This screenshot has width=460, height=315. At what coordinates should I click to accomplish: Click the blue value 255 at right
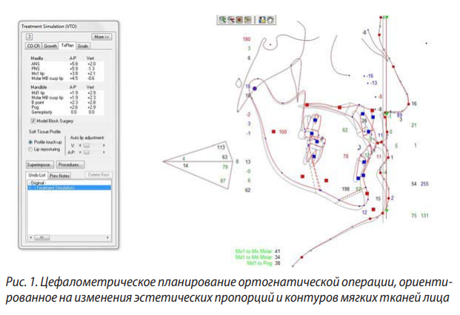point(424,184)
